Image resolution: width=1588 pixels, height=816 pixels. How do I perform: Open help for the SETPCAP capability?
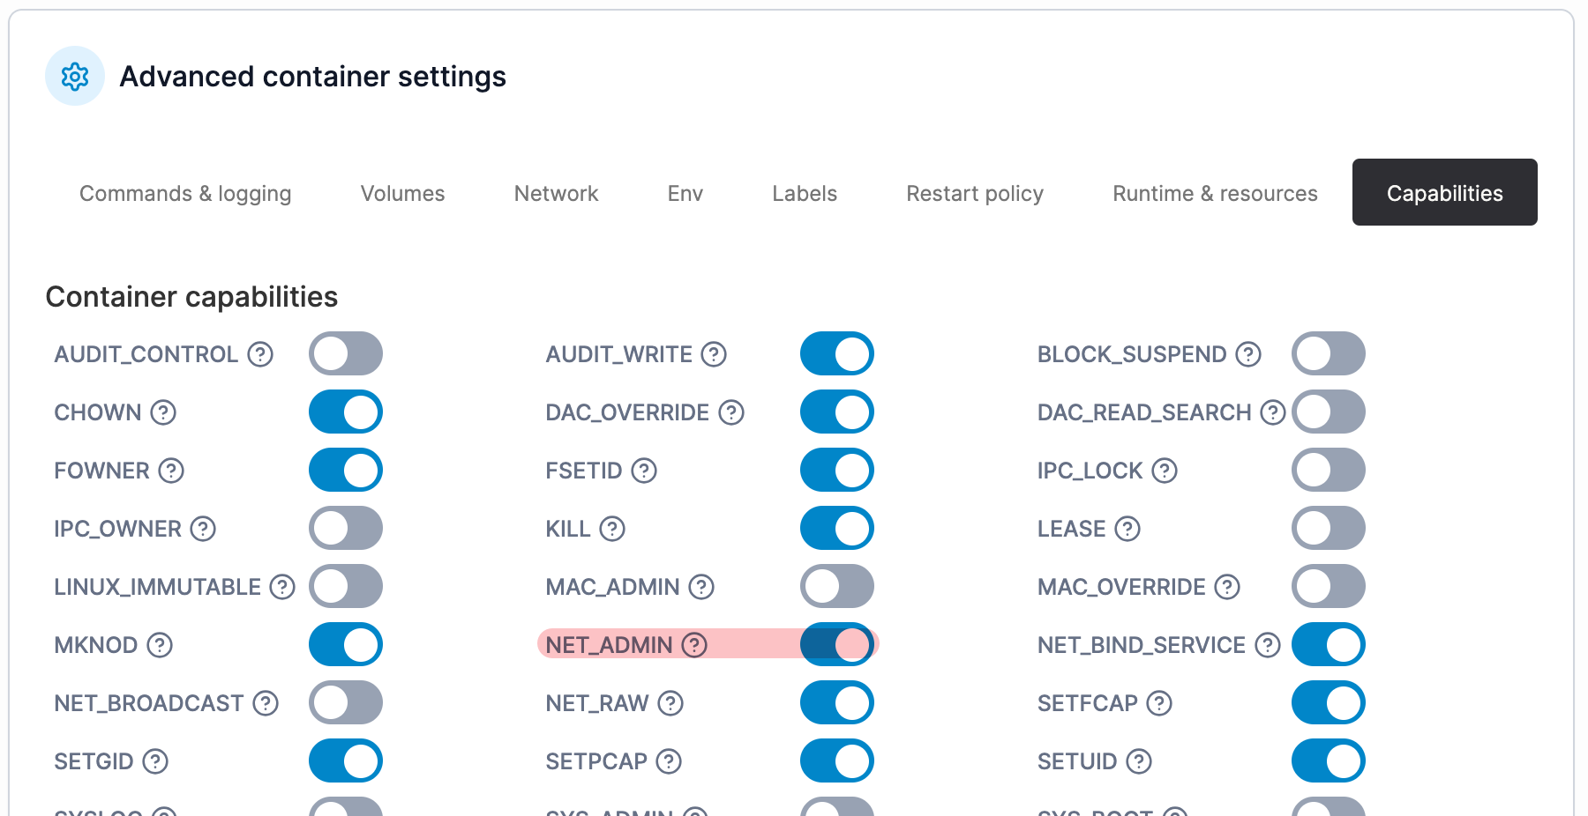669,760
